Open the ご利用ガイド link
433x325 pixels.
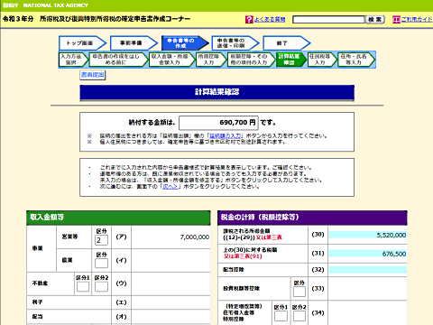417,20
